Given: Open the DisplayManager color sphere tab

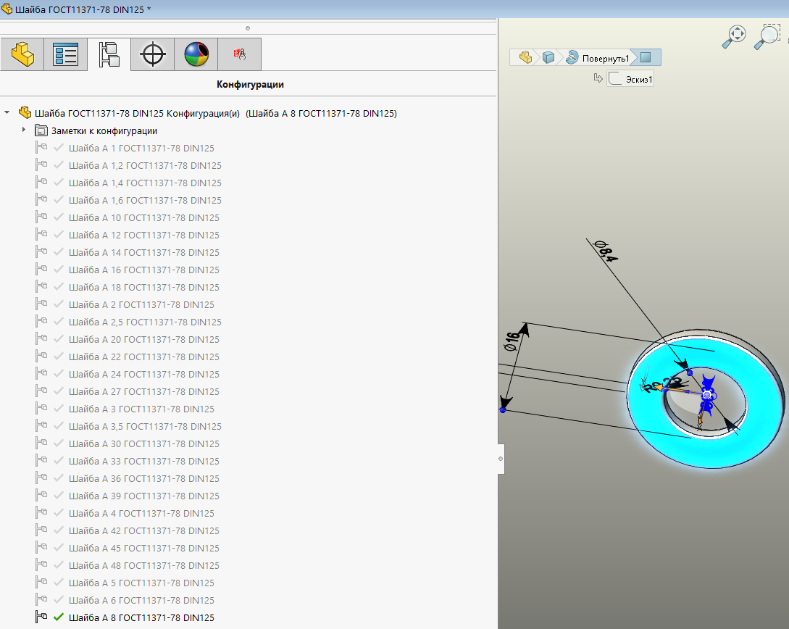Looking at the screenshot, I should 196,54.
